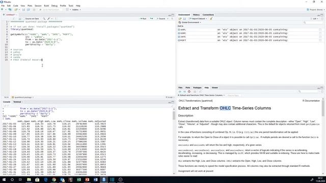Switch to the Connections tab
The width and height of the screenshot is (326, 183).
(x=208, y=15)
